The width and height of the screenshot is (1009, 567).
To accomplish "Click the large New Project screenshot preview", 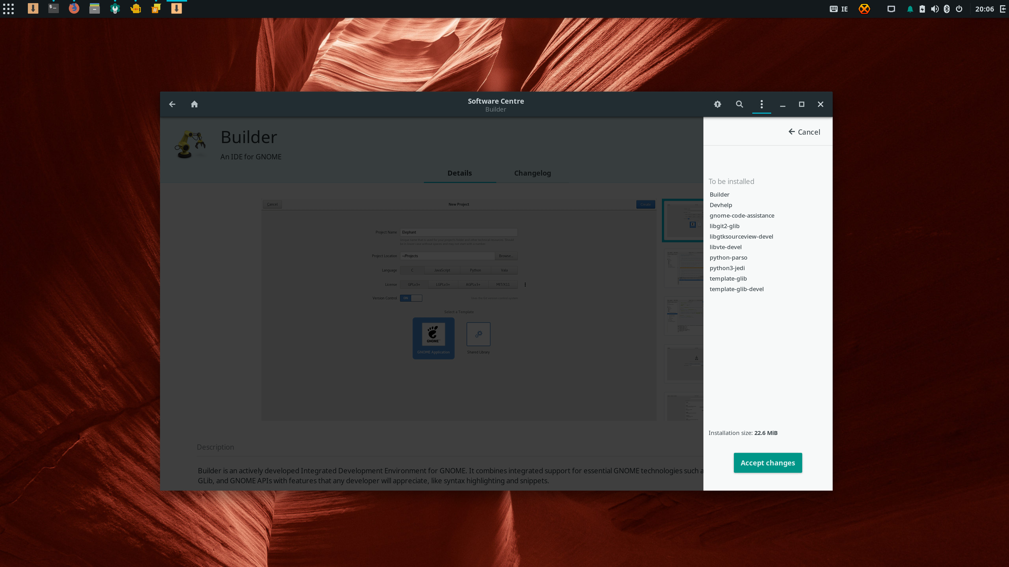I will pos(459,309).
